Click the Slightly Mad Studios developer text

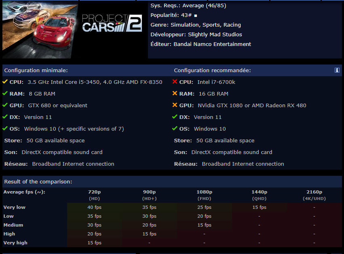click(215, 35)
